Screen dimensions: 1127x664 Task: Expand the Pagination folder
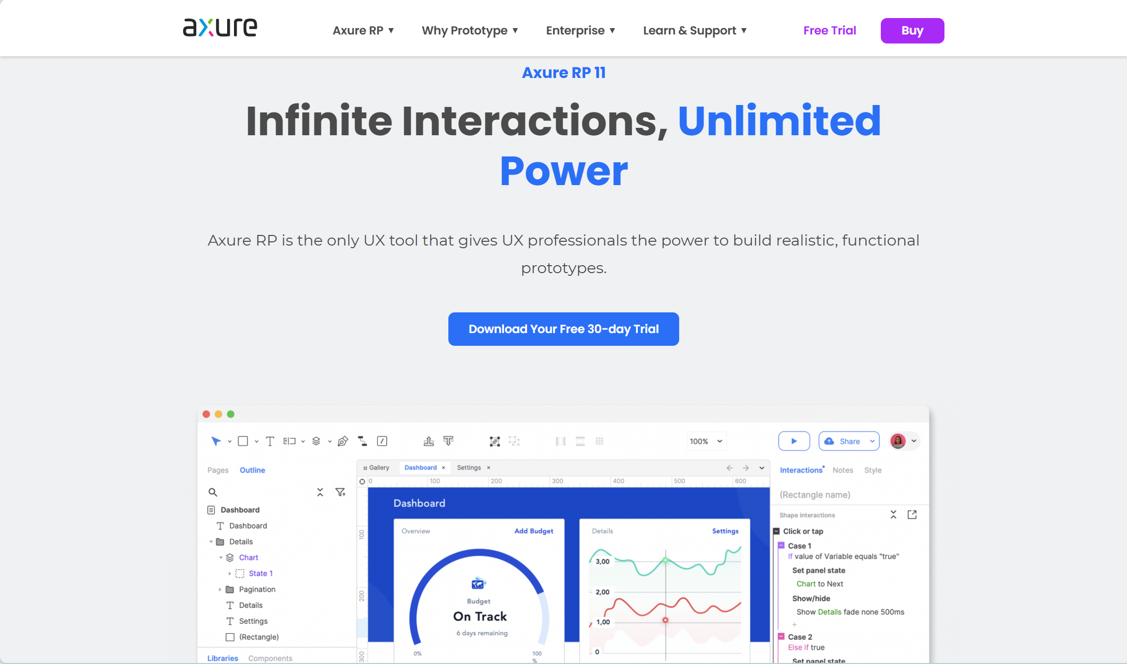point(220,589)
